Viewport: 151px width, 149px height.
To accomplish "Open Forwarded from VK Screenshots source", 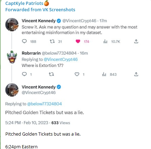I will 40,10.
